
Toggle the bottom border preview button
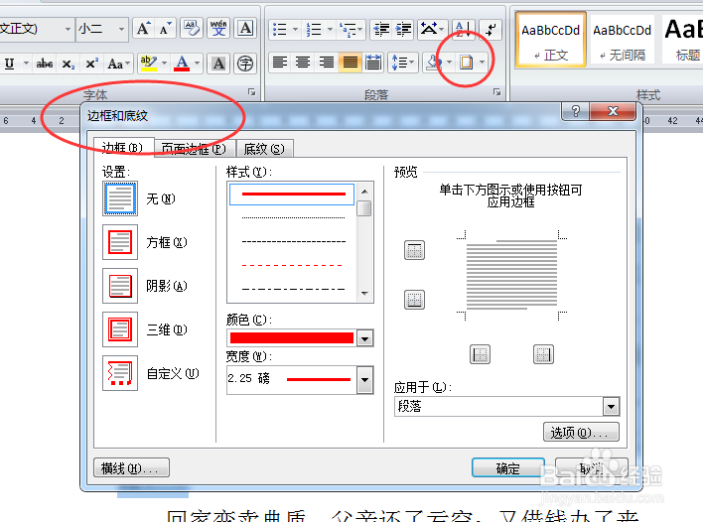(x=414, y=300)
